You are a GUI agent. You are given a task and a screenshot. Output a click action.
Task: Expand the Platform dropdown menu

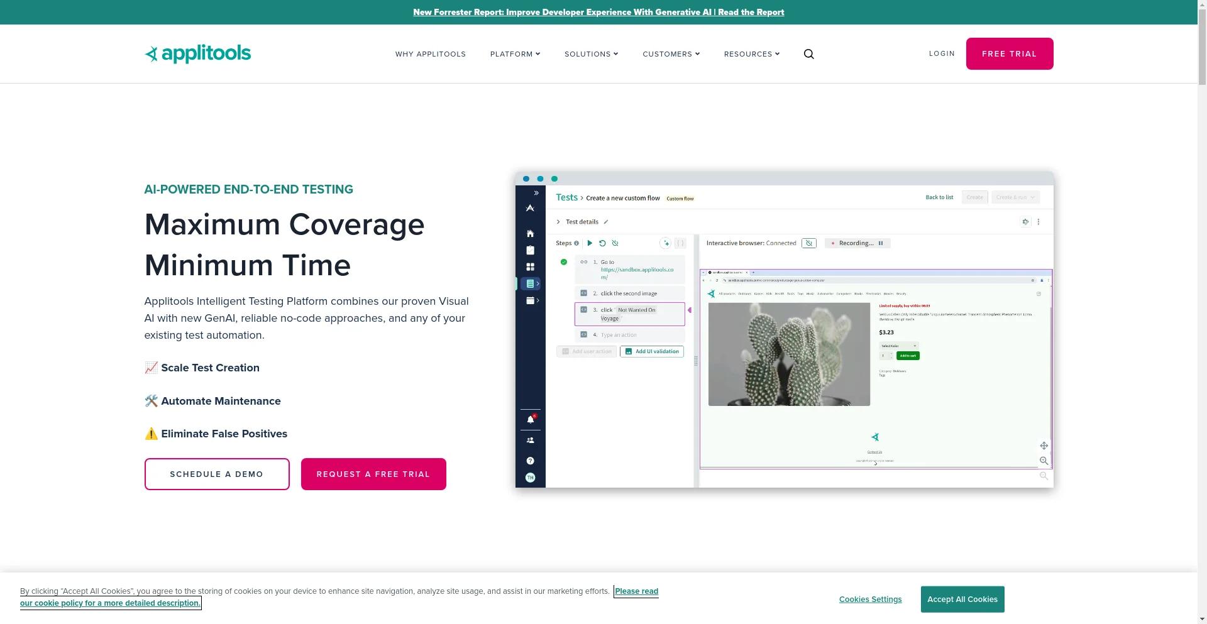tap(515, 54)
